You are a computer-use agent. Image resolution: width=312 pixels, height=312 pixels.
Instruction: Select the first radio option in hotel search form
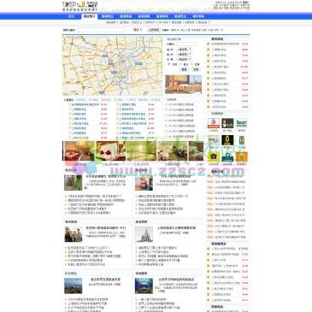[169, 64]
